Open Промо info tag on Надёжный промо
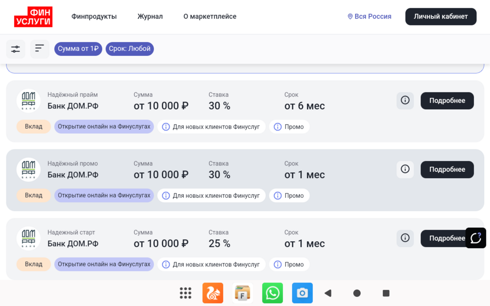 coord(290,195)
